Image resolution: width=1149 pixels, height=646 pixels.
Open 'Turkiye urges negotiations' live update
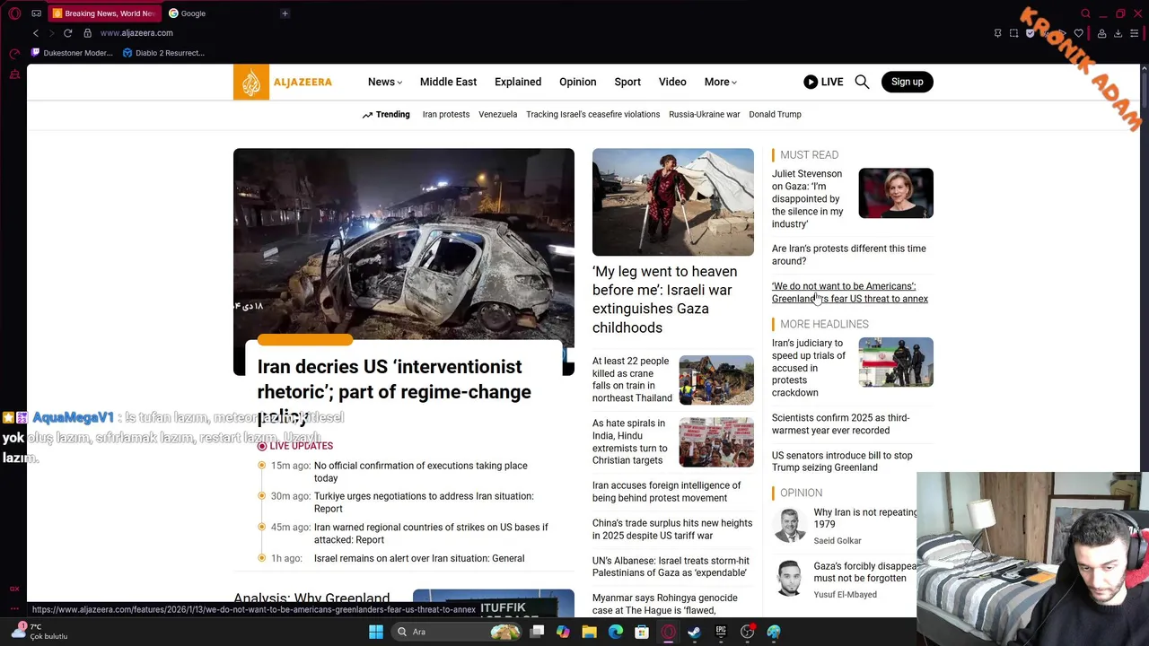tap(424, 502)
